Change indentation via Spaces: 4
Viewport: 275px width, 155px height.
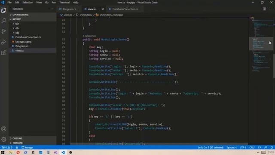tap(232, 147)
